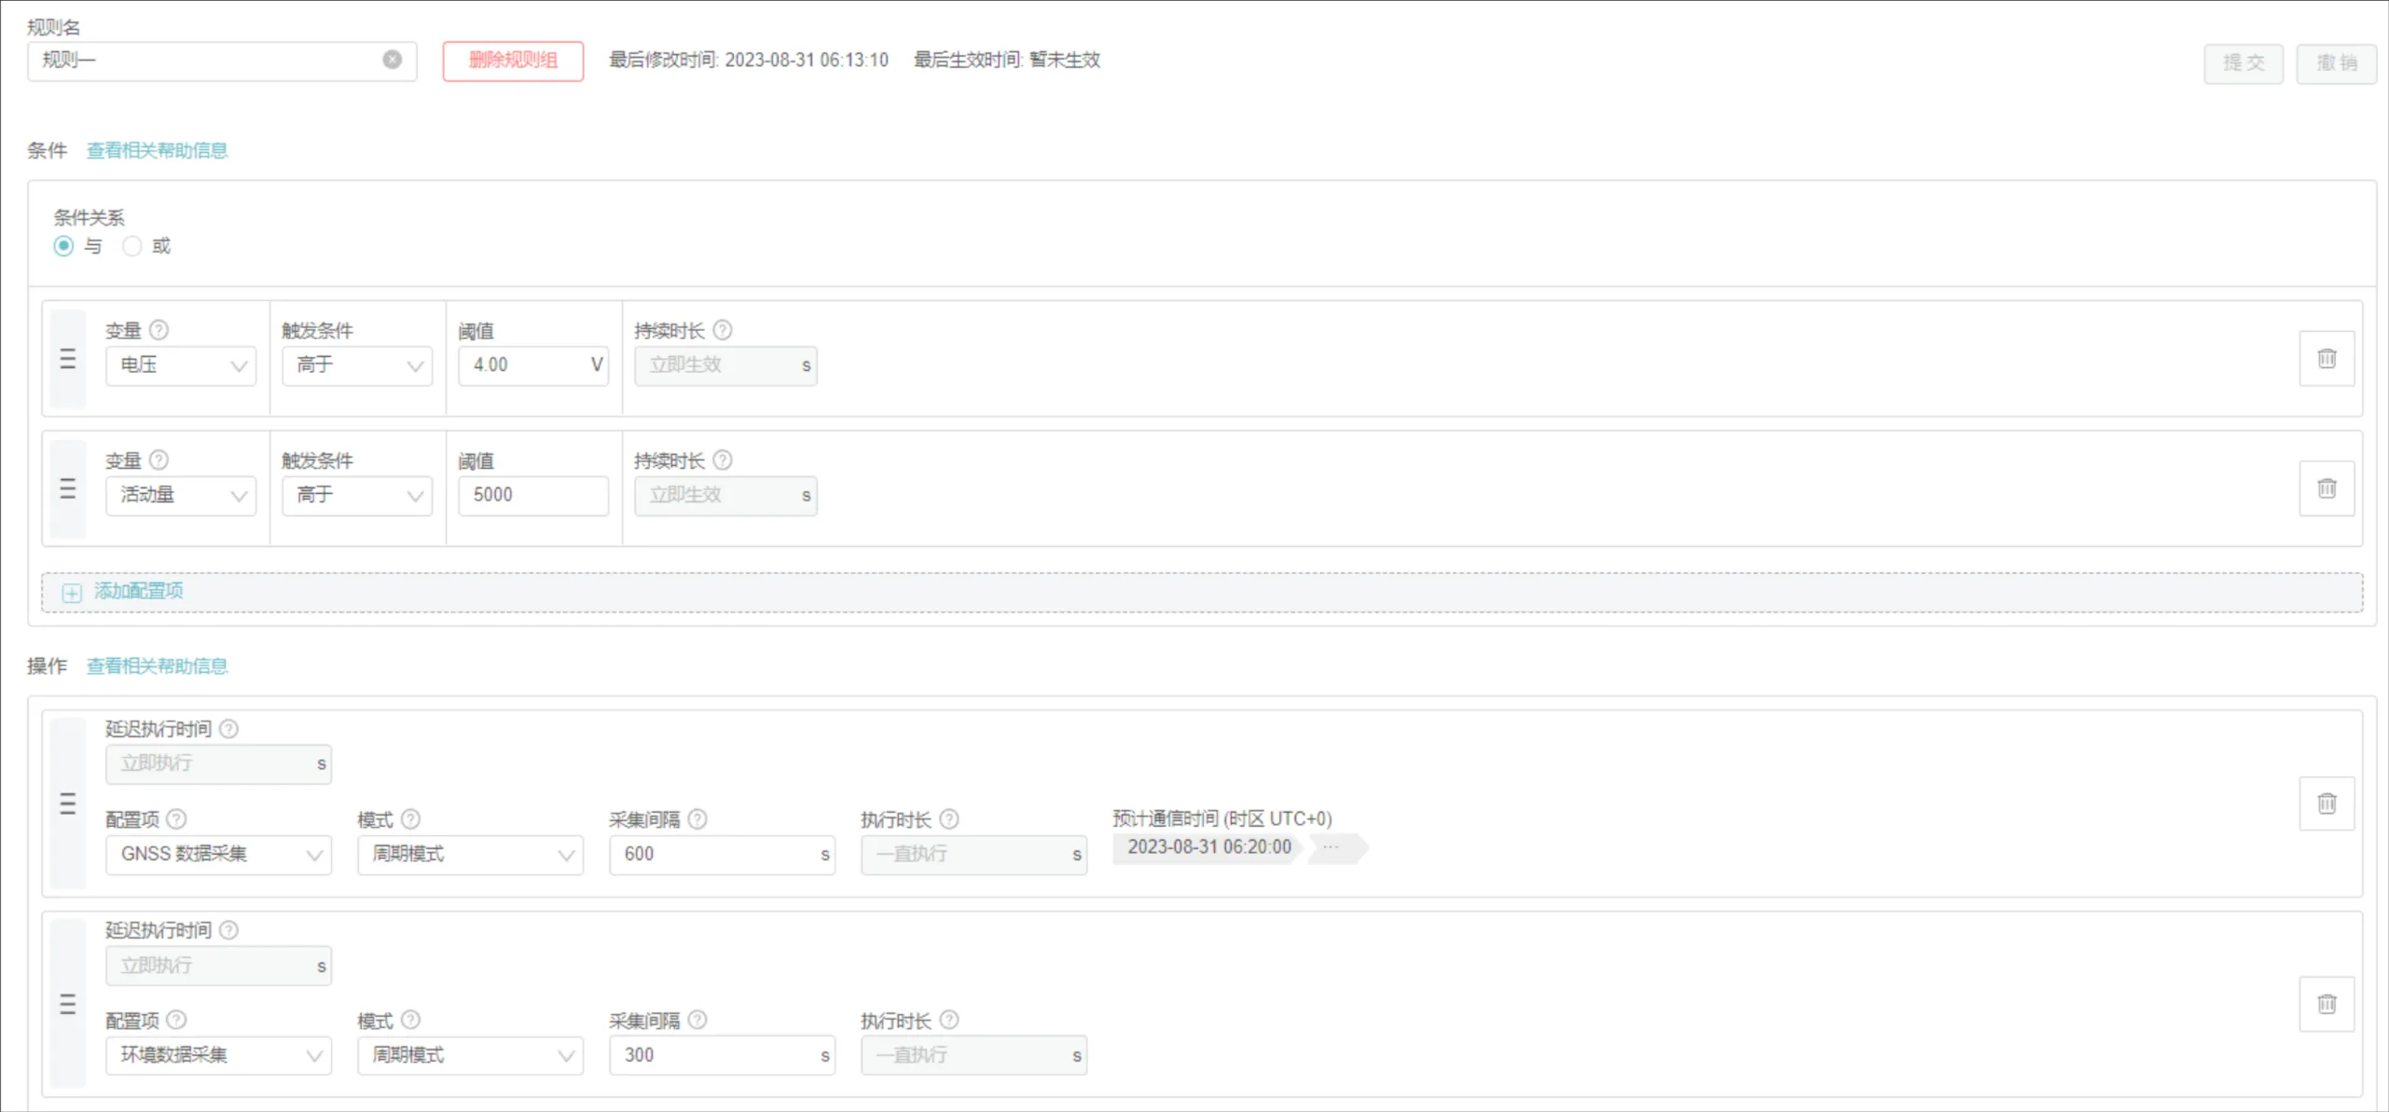Click the 提交 button
This screenshot has width=2389, height=1112.
[x=2243, y=63]
